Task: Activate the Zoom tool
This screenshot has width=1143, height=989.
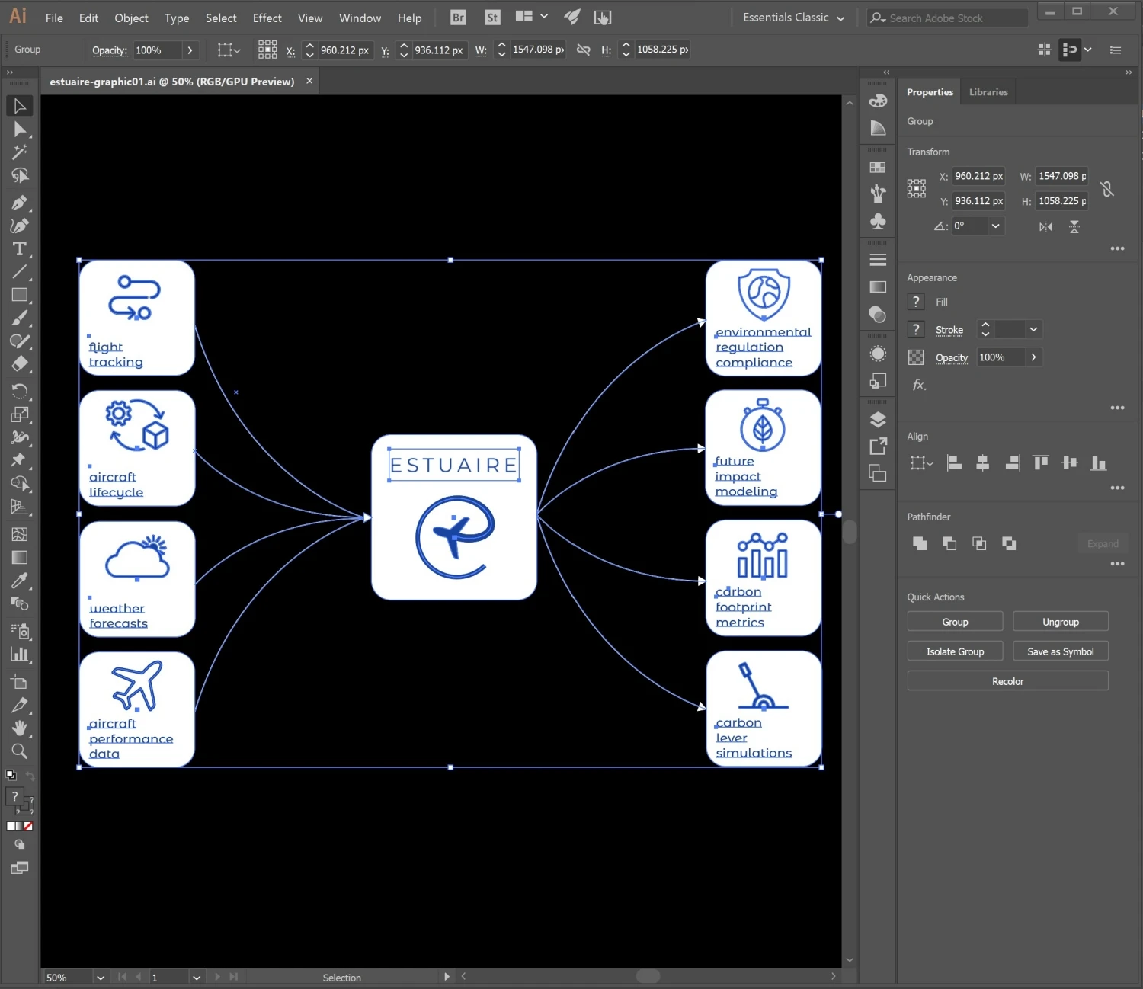Action: pos(20,751)
